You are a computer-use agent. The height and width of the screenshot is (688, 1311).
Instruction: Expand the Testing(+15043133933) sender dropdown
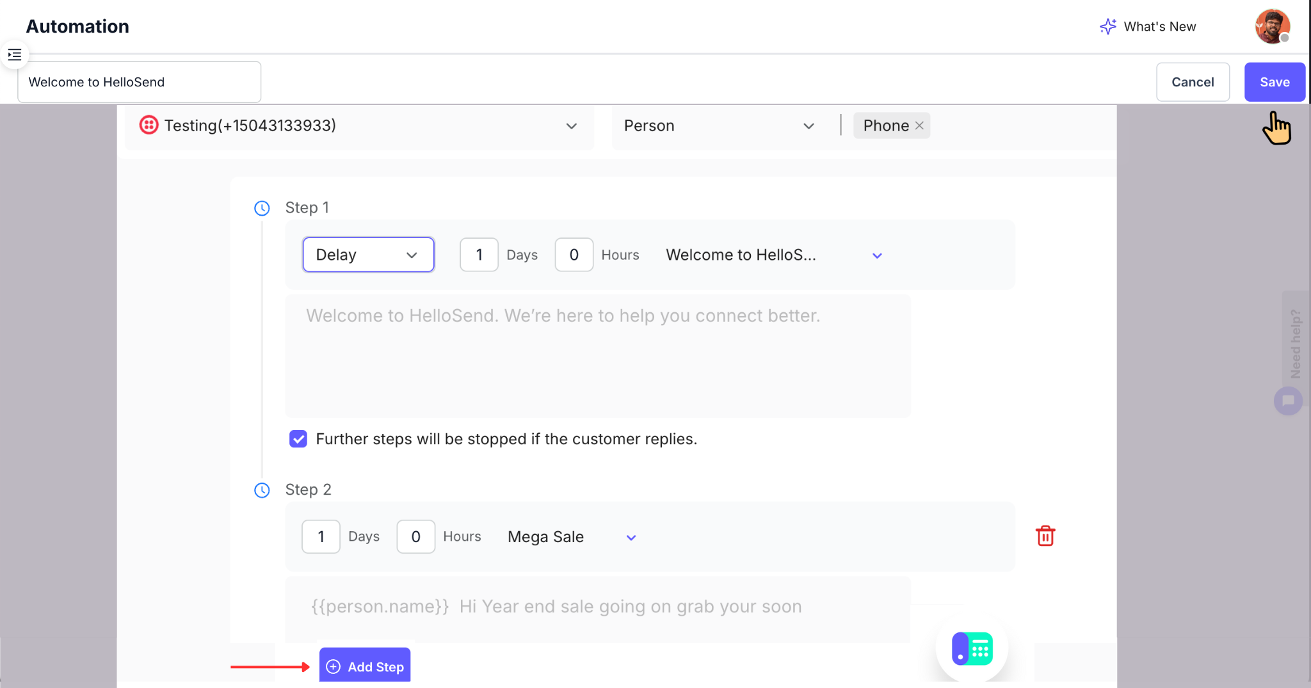[360, 126]
